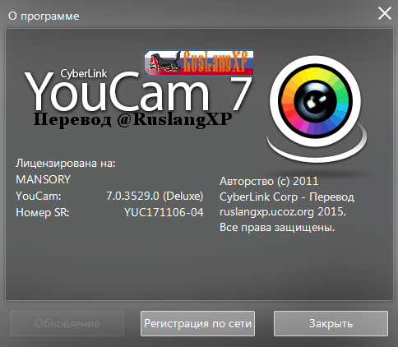Click the ruslangxp.ucoz.org 2015 text
Screen dimensions: 398x347
tap(283, 212)
